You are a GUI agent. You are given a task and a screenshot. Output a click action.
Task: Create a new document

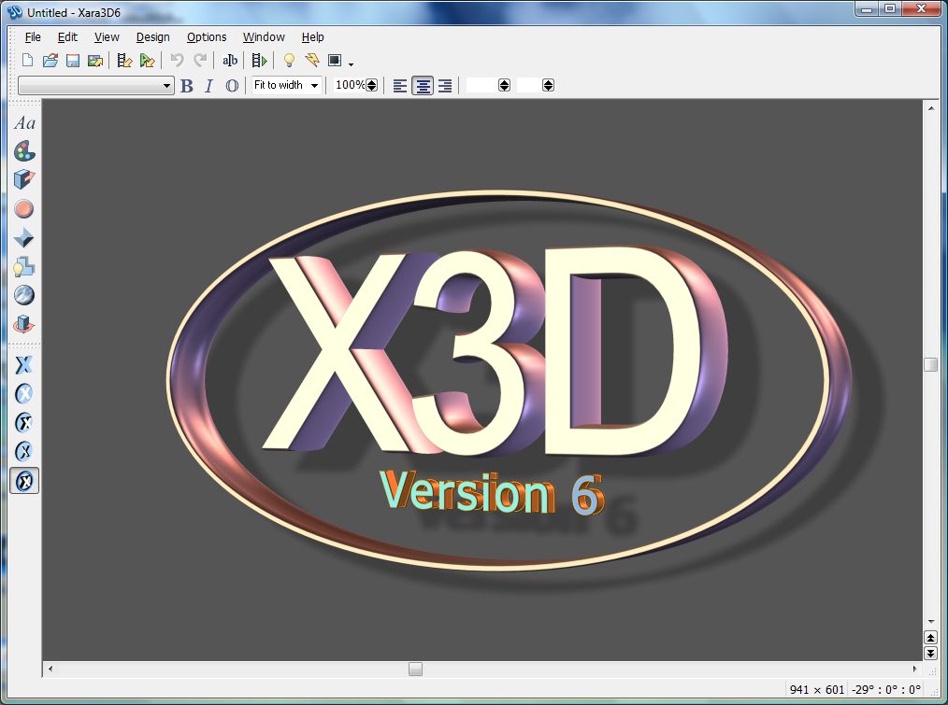coord(27,61)
